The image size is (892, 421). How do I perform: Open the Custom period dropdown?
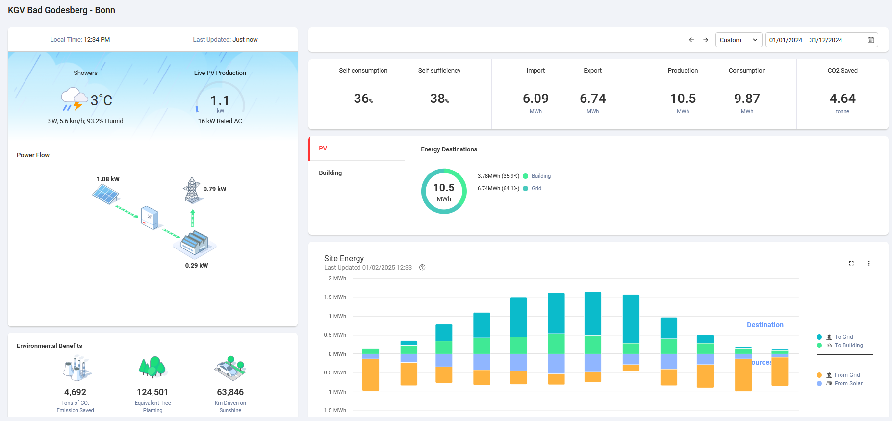pos(739,40)
